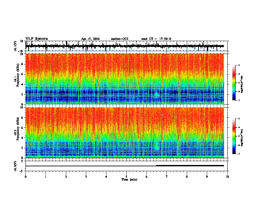This screenshot has width=256, height=198.
Task: Click the "10" tick on the time axis
Action: pos(227,177)
